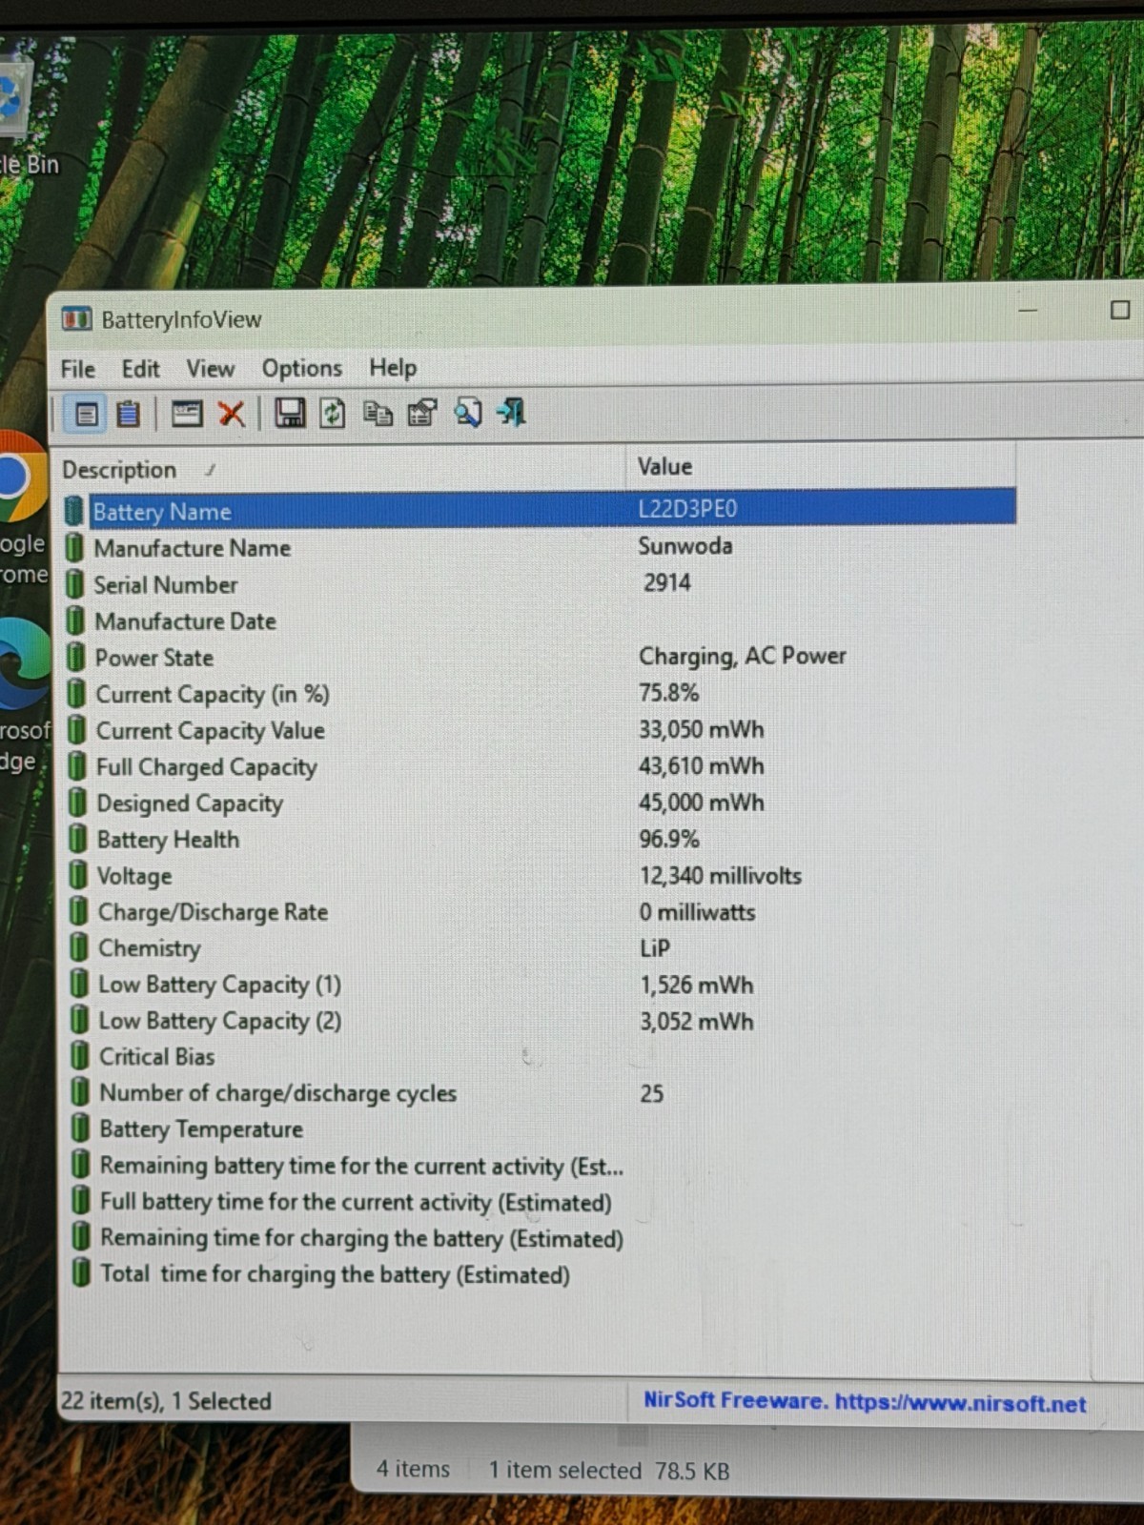Click the red X delete toolbar icon

point(232,414)
